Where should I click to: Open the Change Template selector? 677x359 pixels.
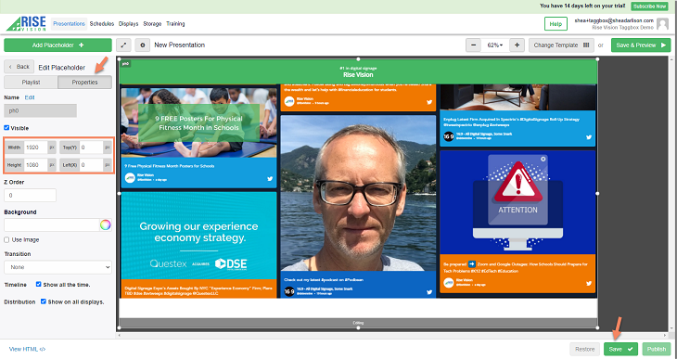pyautogui.click(x=561, y=45)
